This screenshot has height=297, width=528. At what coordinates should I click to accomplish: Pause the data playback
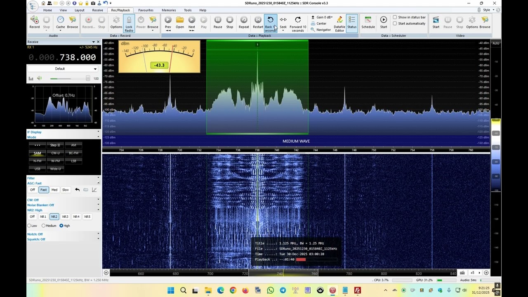(218, 23)
